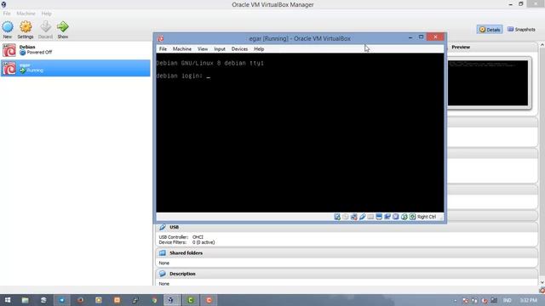Click network activity status icon
The height and width of the screenshot is (306, 545).
[354, 217]
